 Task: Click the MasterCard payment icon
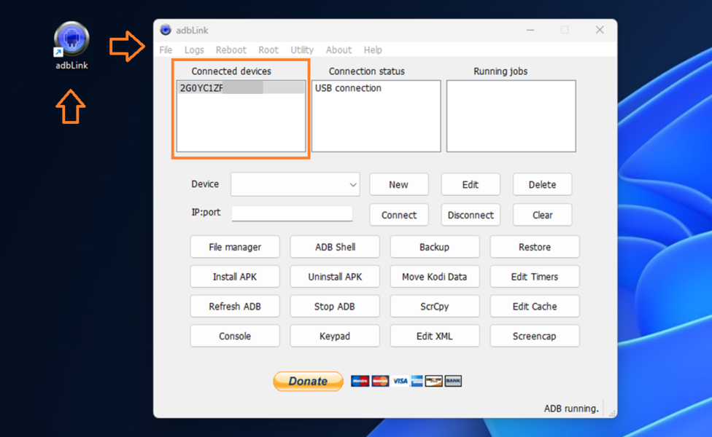pos(379,381)
